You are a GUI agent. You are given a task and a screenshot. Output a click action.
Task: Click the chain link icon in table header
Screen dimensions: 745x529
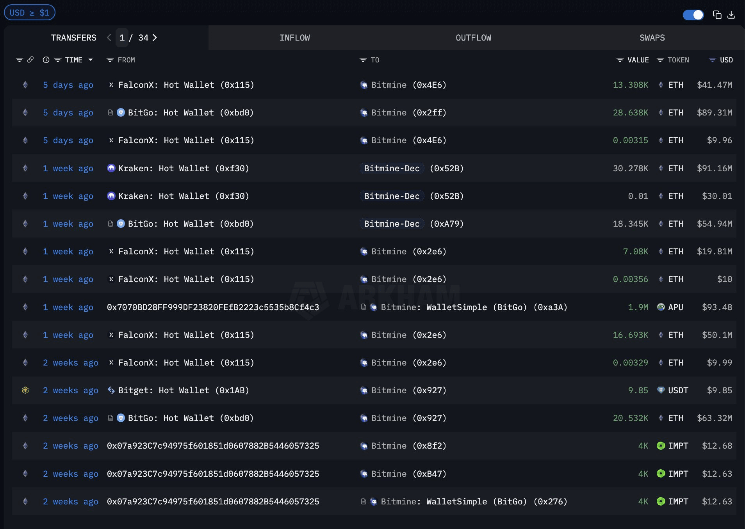30,60
